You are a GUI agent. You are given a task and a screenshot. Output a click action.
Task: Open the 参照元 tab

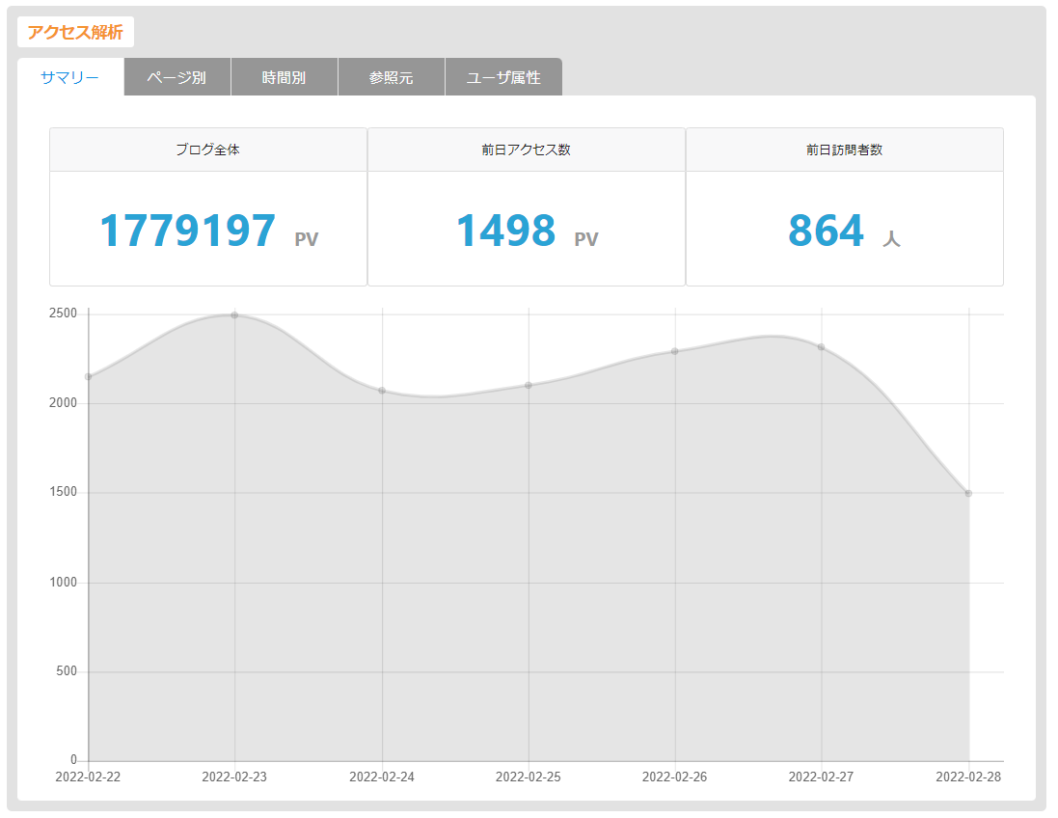392,77
